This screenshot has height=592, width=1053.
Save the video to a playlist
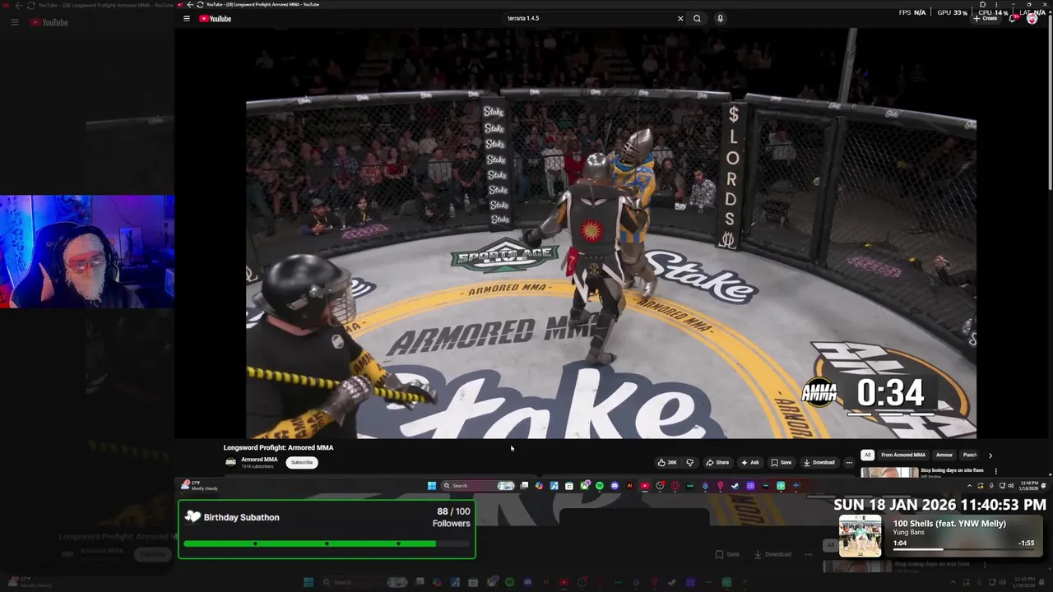(x=782, y=462)
